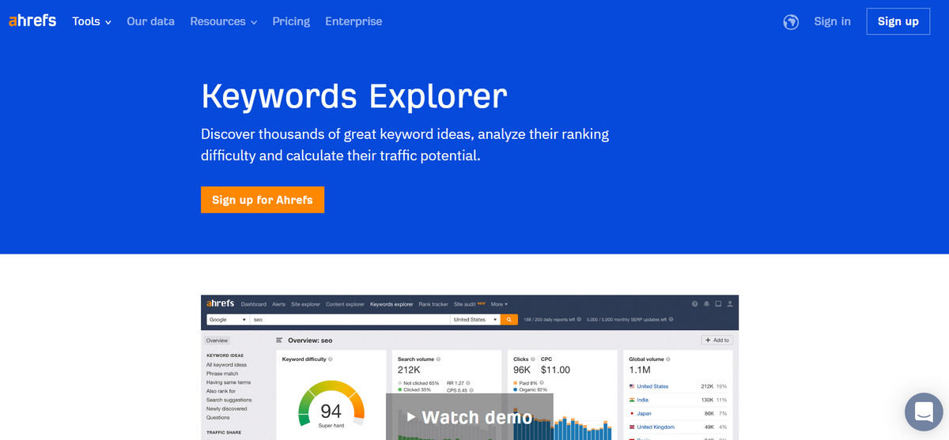Viewport: 949px width, 440px height.
Task: Click the India flag icon
Action: point(632,400)
